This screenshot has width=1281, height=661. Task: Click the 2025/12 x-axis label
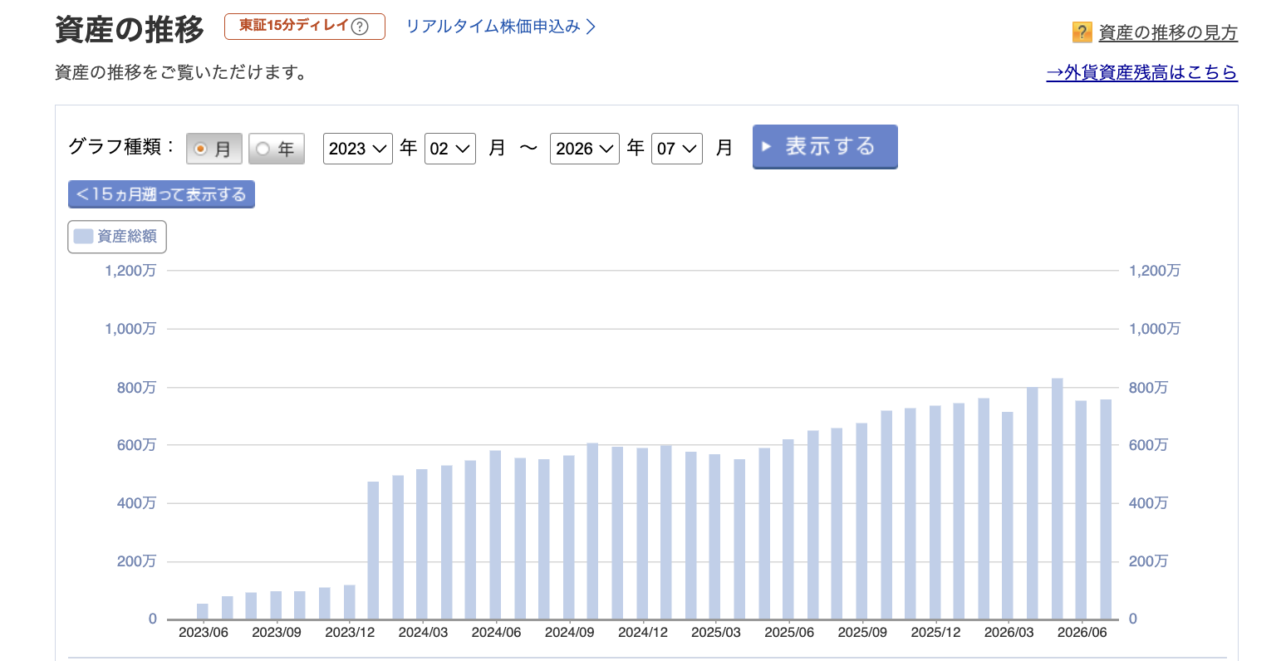[x=935, y=632]
